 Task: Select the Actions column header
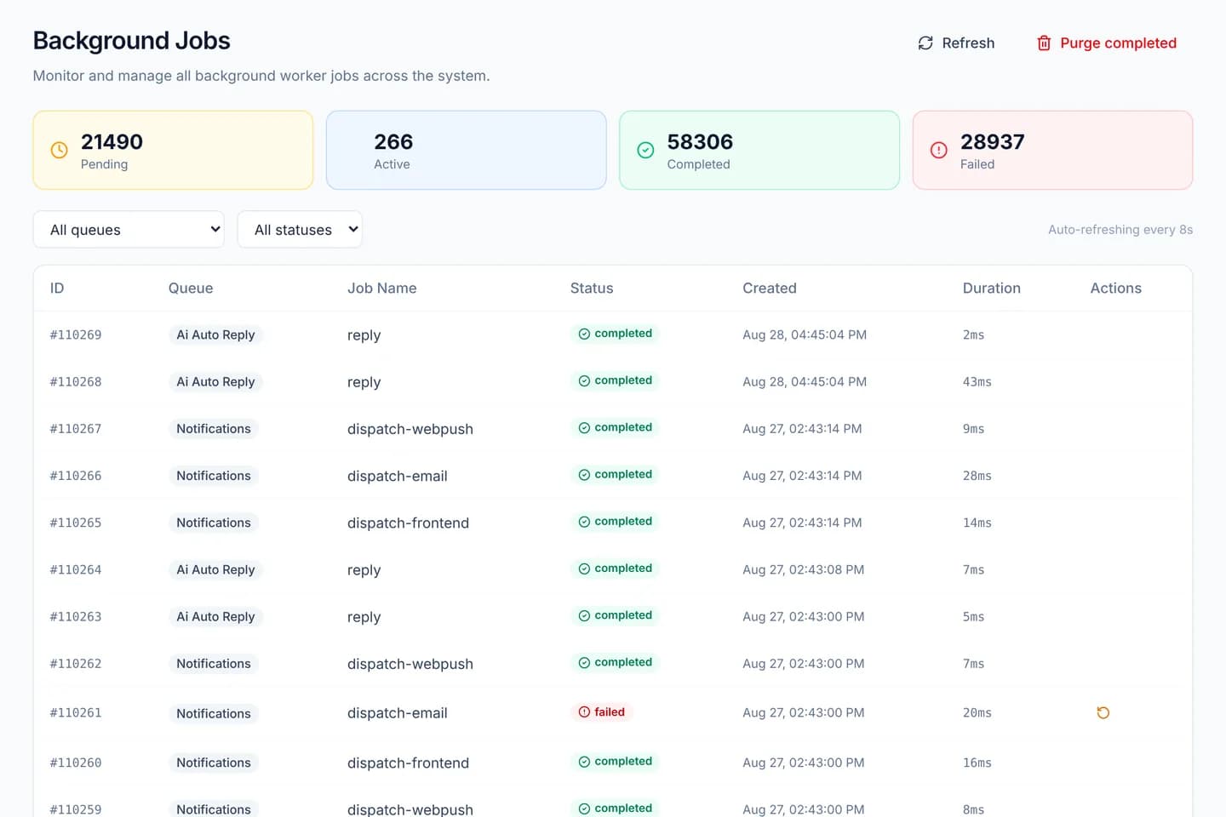tap(1115, 288)
